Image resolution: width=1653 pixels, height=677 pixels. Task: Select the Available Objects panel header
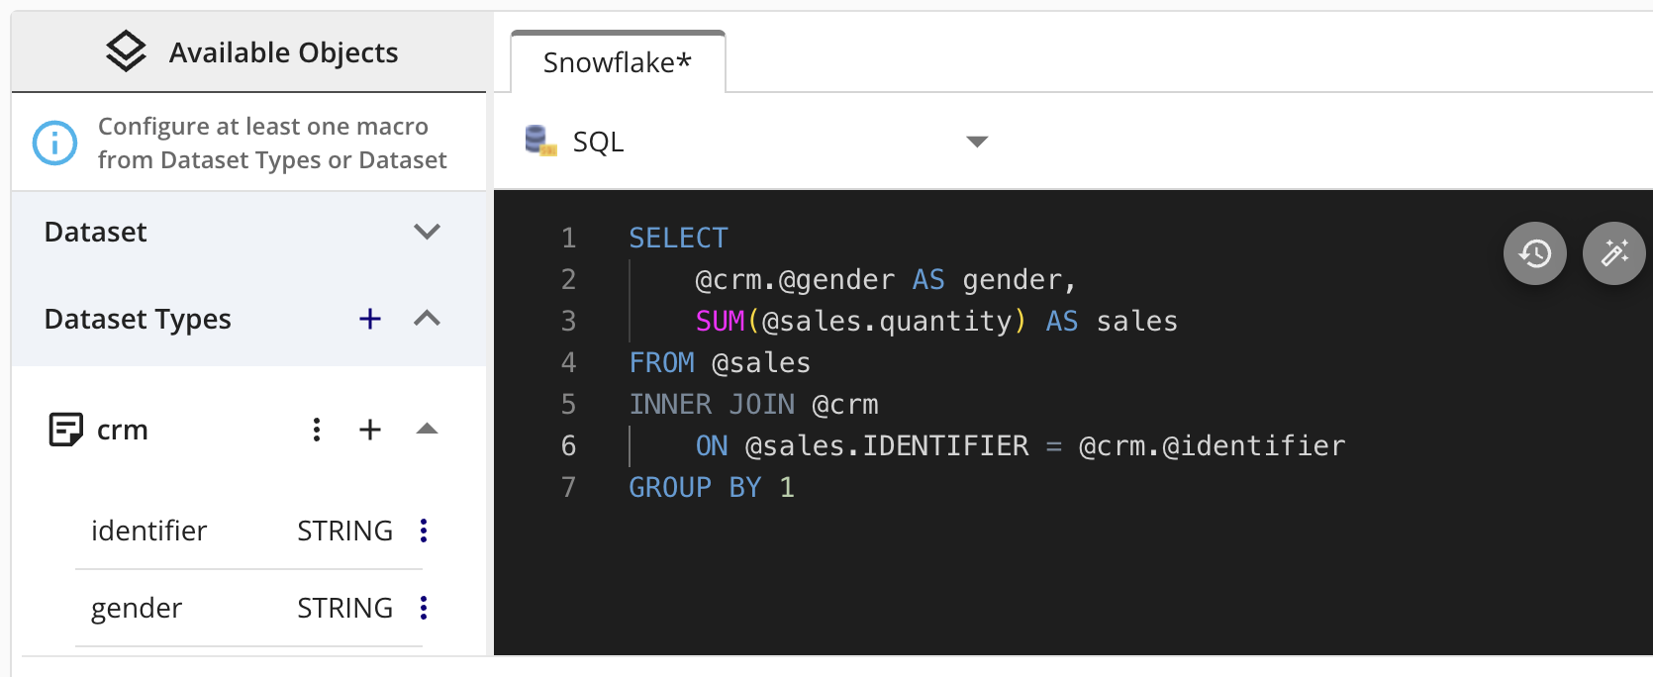[283, 52]
